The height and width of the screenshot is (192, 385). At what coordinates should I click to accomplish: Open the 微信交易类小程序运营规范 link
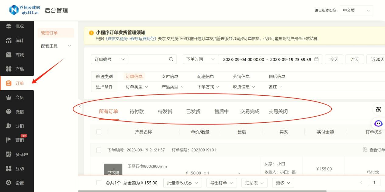(x=131, y=38)
